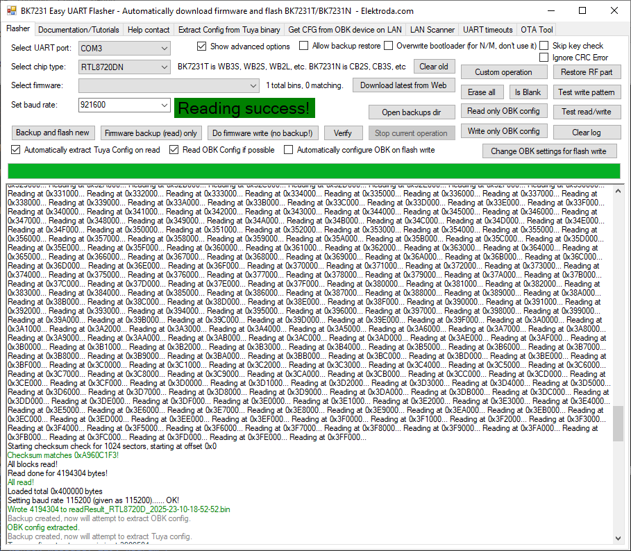
Task: Click 'Setting baud rate 115200' log line
Action: click(93, 500)
